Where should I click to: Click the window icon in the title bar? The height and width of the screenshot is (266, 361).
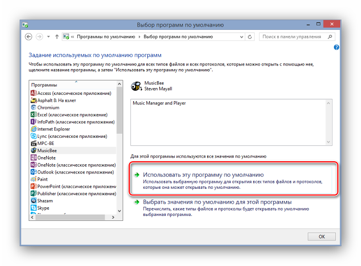pyautogui.click(x=25, y=25)
